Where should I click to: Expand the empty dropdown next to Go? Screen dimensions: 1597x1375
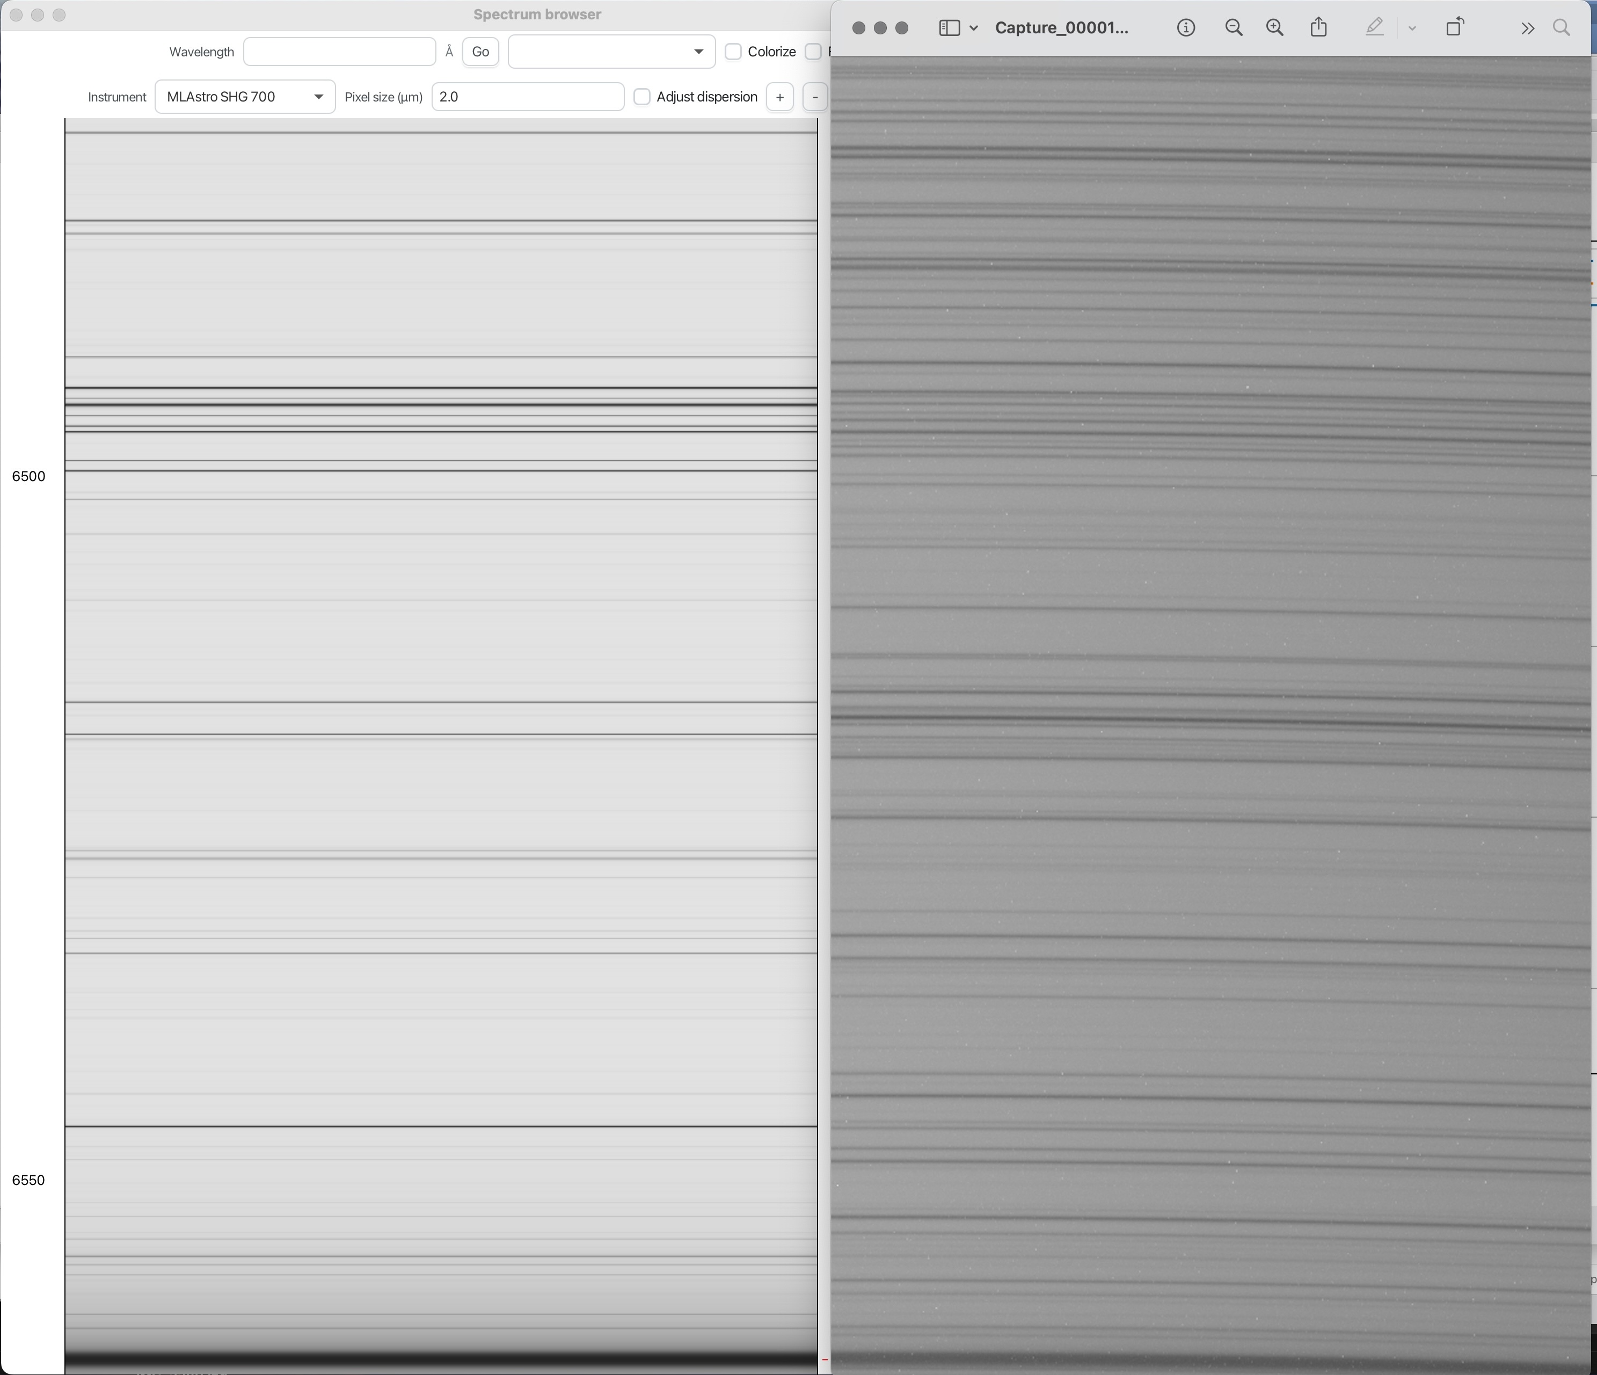[x=610, y=52]
